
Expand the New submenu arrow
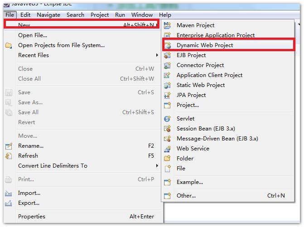pos(157,25)
